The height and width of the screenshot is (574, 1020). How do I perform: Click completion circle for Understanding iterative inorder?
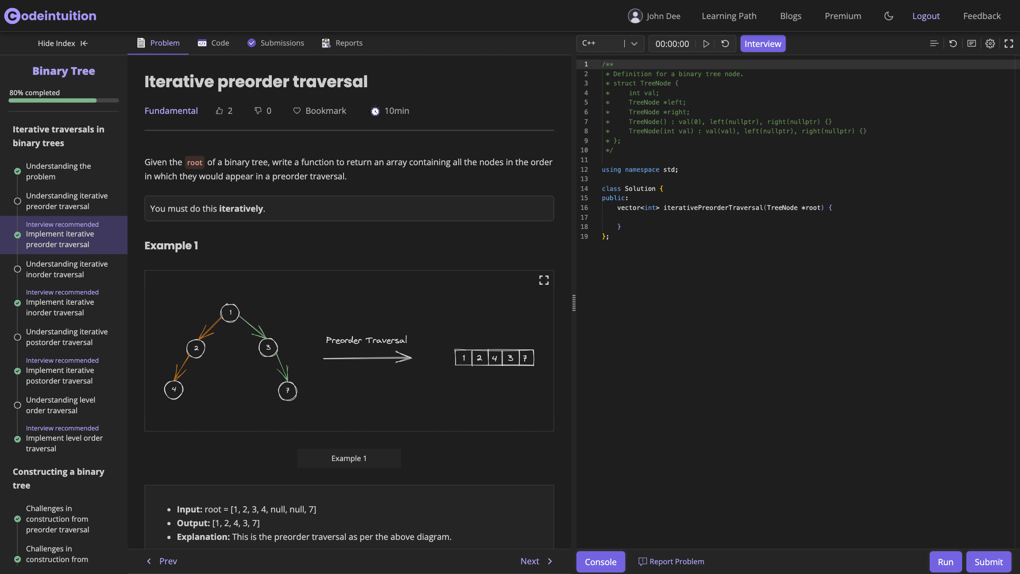click(x=17, y=269)
